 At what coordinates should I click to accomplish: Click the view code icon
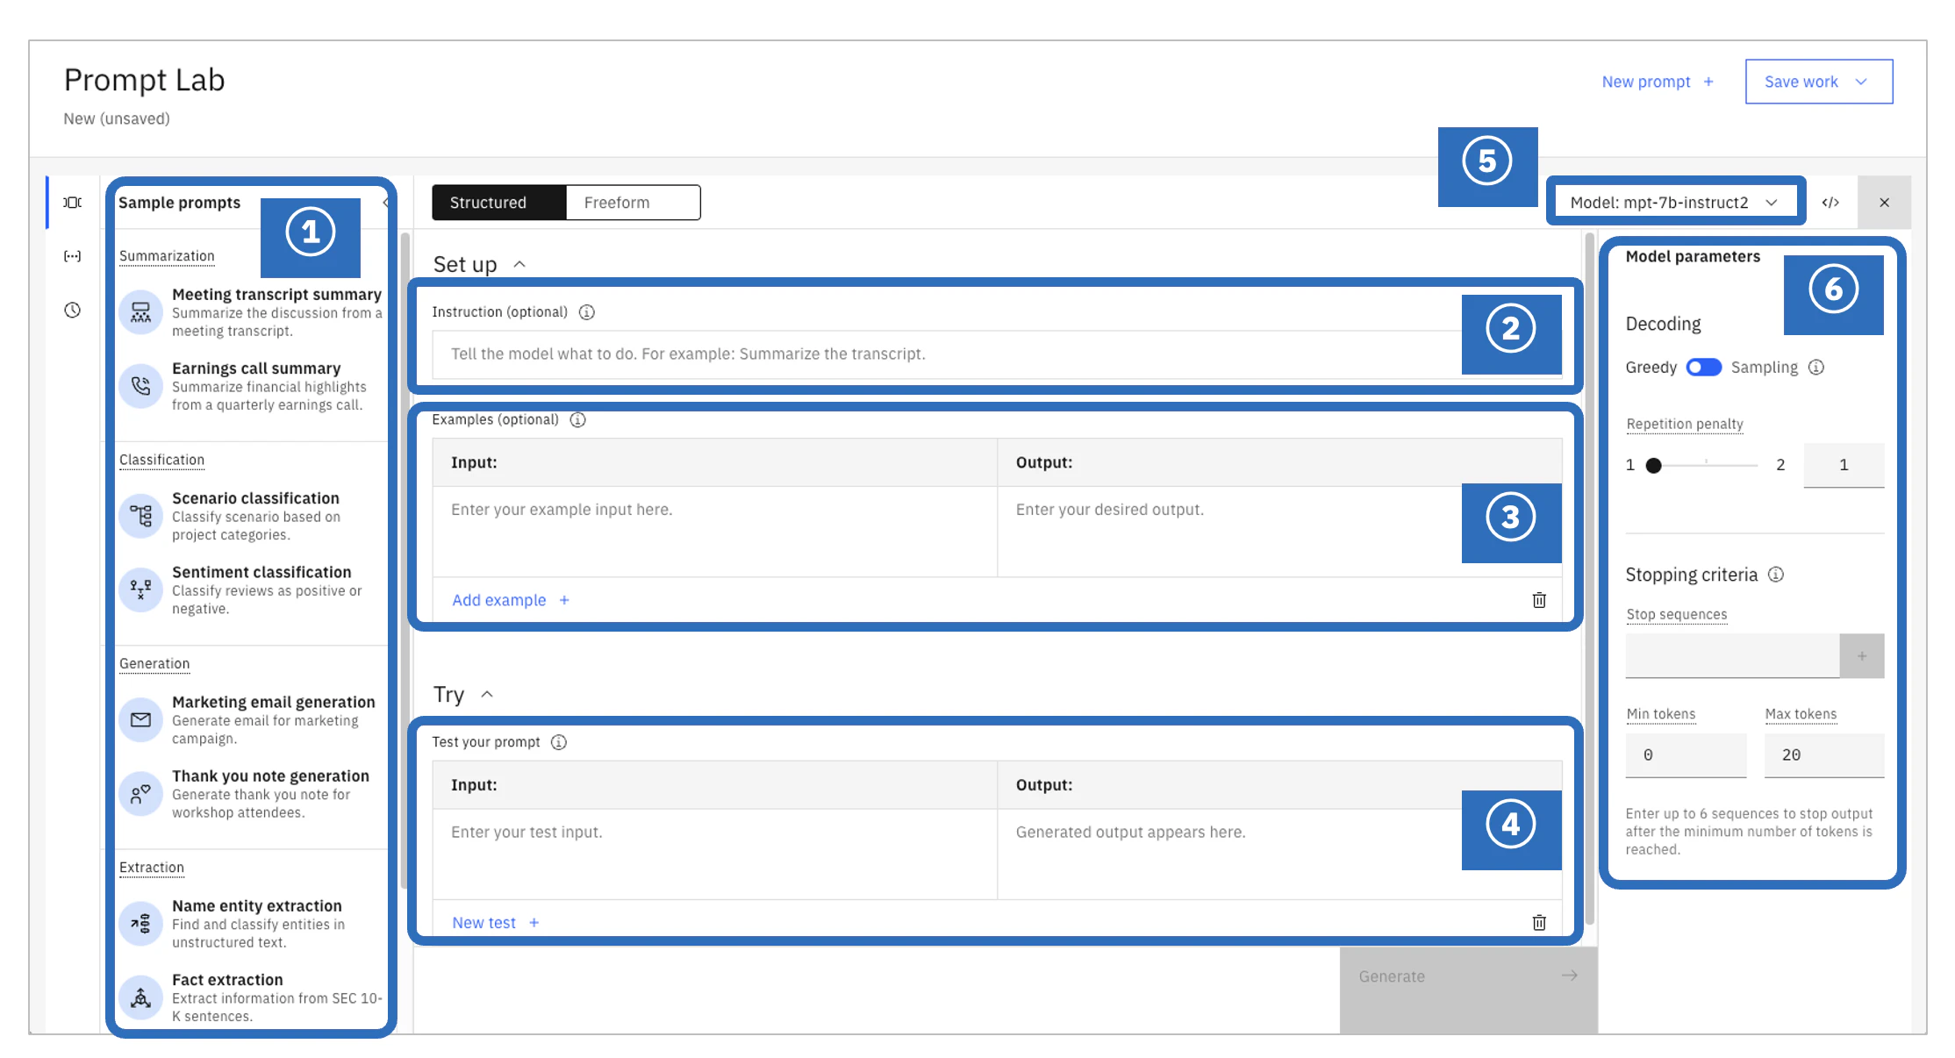point(1830,203)
